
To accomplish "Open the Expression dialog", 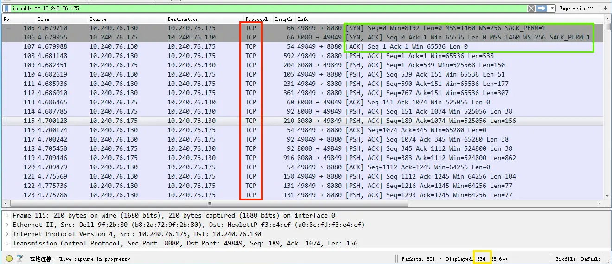I will pyautogui.click(x=576, y=8).
